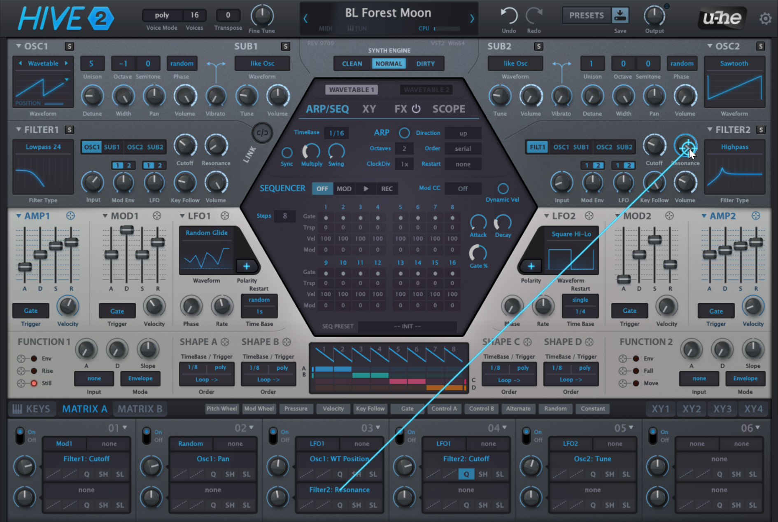Solo FILTER2 with its S button

[x=761, y=130]
